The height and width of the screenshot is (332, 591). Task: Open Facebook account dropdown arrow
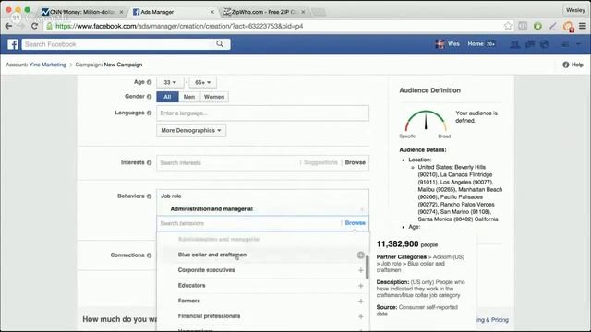click(x=578, y=44)
